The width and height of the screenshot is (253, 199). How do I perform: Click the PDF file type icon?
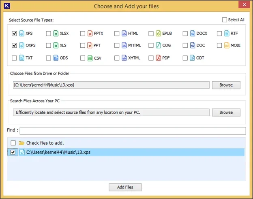(x=159, y=58)
